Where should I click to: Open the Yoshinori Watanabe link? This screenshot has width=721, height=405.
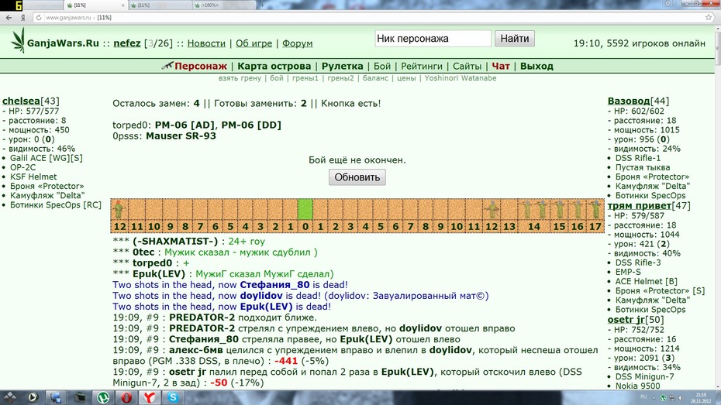[461, 78]
